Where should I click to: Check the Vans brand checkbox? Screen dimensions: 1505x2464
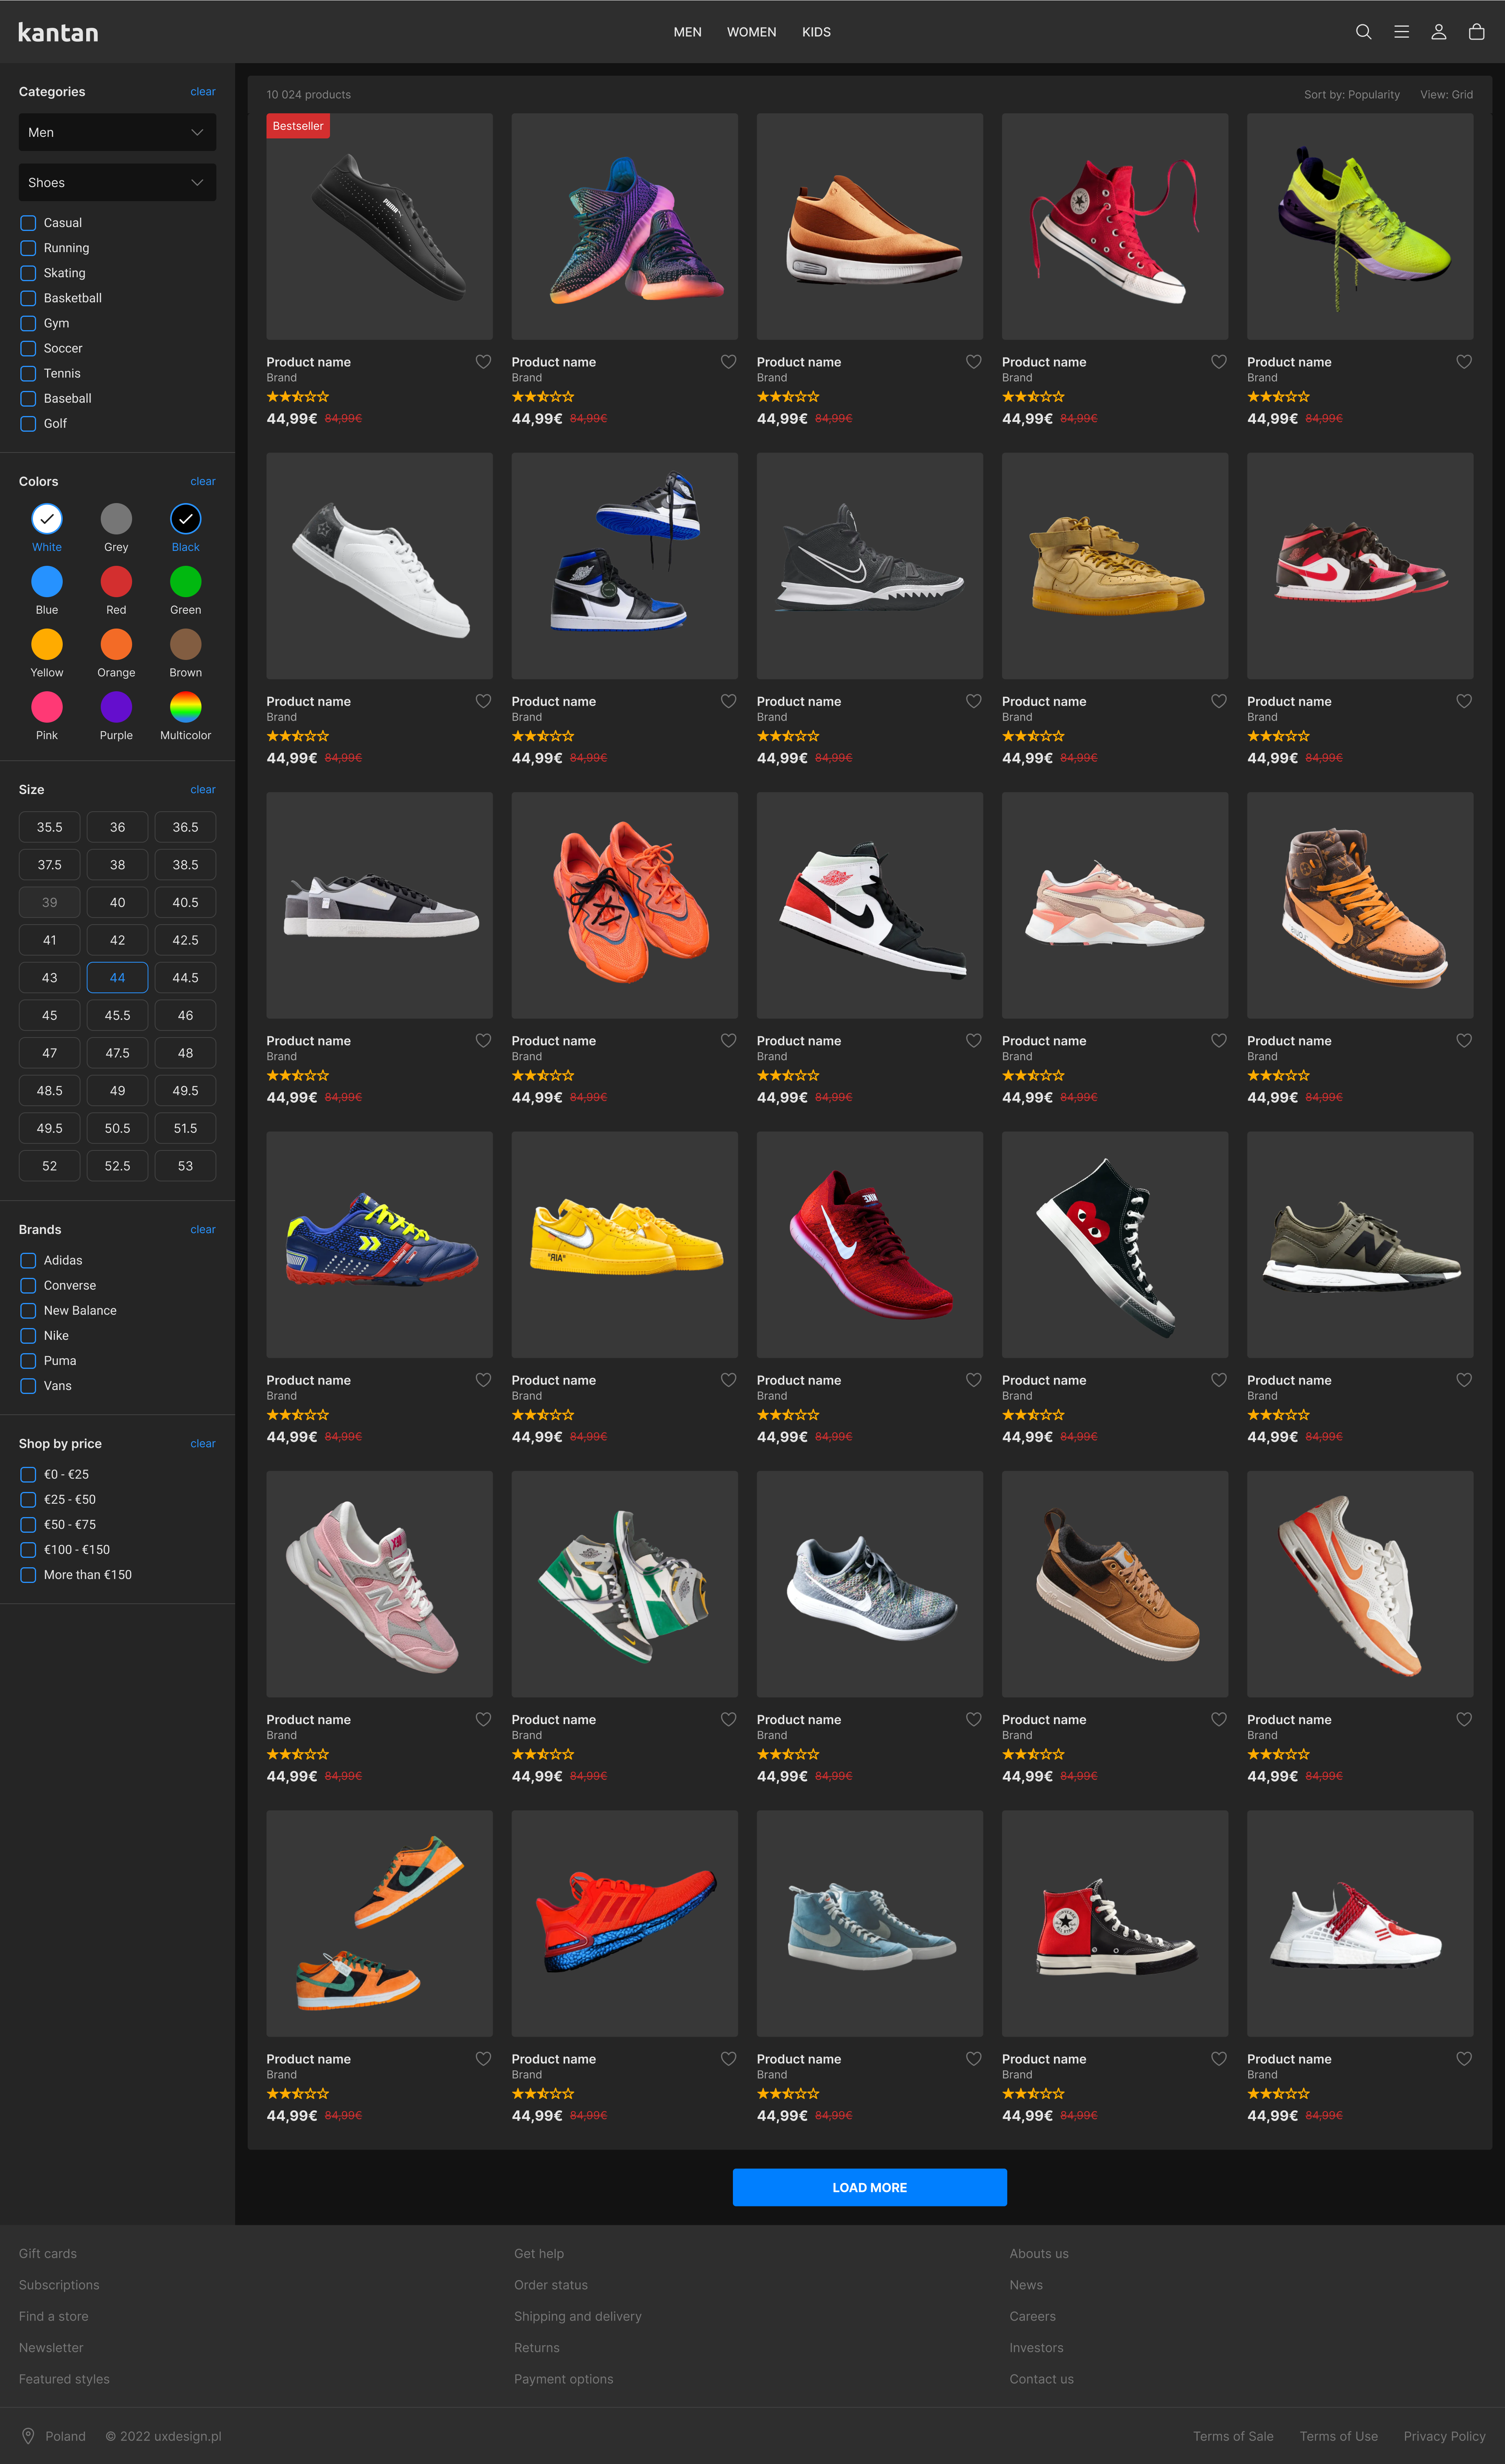pyautogui.click(x=28, y=1386)
